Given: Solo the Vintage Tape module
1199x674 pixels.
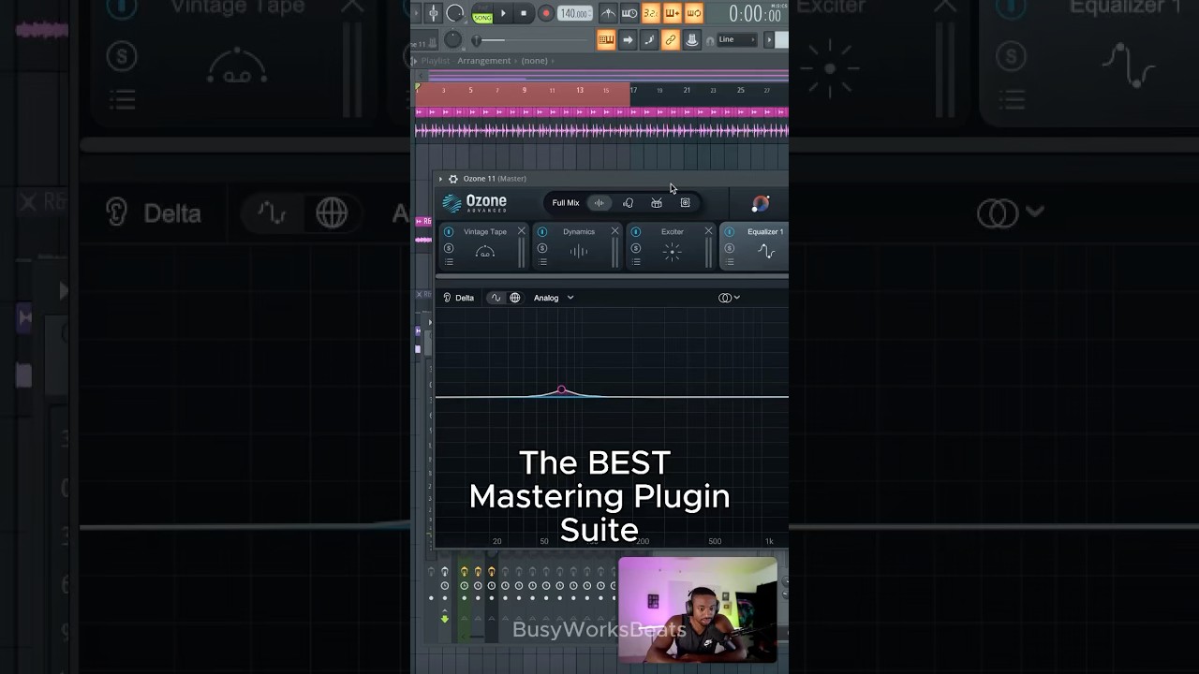Looking at the screenshot, I should tap(449, 248).
